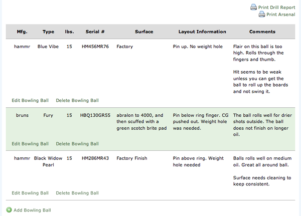This screenshot has height=216, width=301.
Task: Select the Add Bowling Ball link text
Action: click(33, 210)
